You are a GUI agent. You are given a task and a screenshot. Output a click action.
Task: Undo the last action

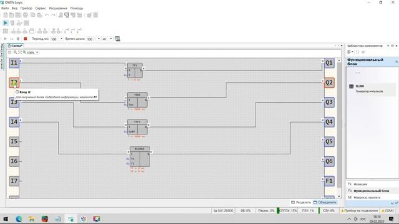pyautogui.click(x=47, y=15)
